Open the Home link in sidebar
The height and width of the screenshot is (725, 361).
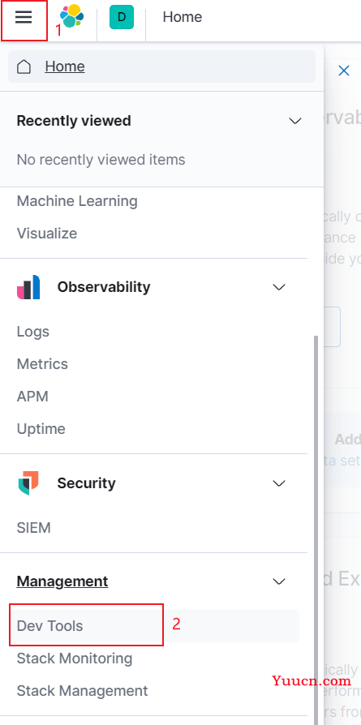coord(65,66)
